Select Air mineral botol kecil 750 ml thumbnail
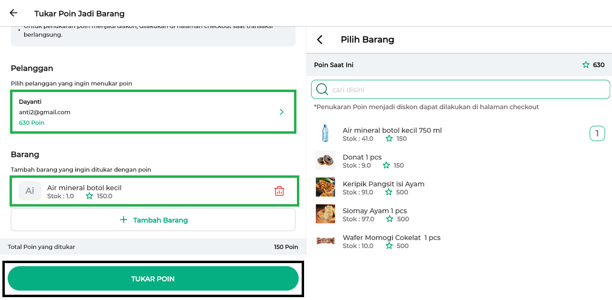This screenshot has width=612, height=300. click(x=326, y=134)
